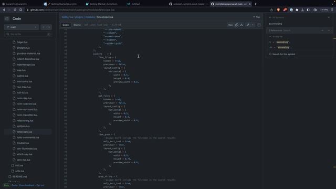This screenshot has height=189, width=336.
Task: Focus the Go to file input
Action: (28, 34)
